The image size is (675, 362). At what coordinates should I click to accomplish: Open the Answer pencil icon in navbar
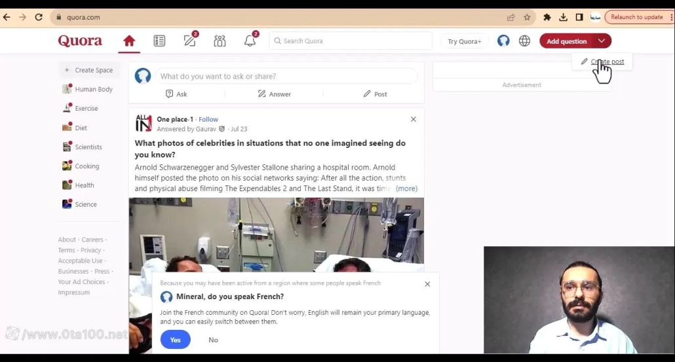[190, 41]
